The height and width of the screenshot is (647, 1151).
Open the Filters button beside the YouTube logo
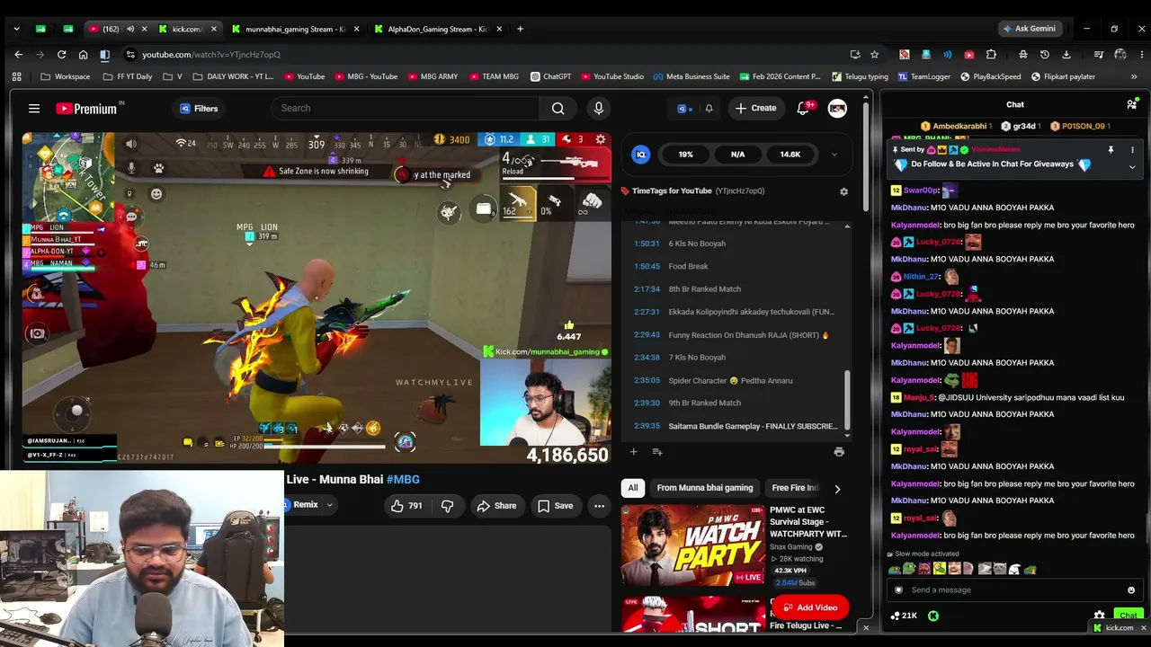point(199,109)
